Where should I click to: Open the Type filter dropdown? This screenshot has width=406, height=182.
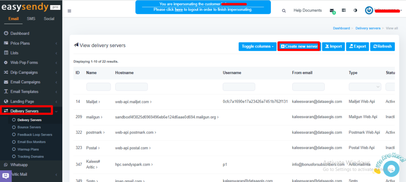tap(365, 86)
